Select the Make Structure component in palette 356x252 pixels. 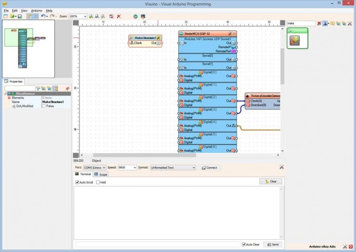point(295,41)
